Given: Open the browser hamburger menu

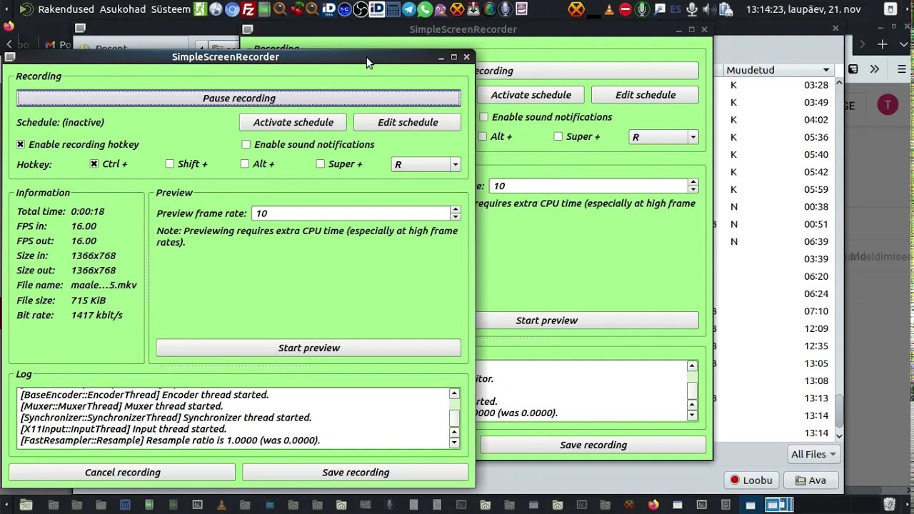Looking at the screenshot, I should coord(902,69).
